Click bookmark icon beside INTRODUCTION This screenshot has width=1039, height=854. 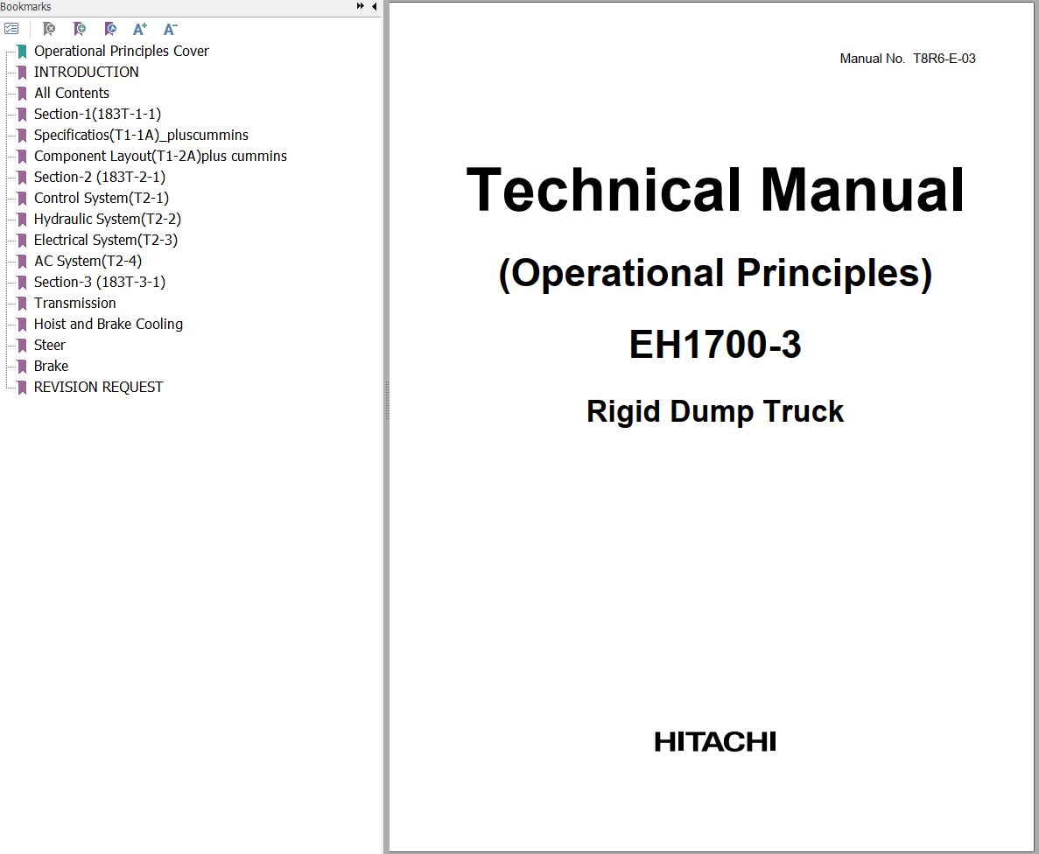[22, 73]
